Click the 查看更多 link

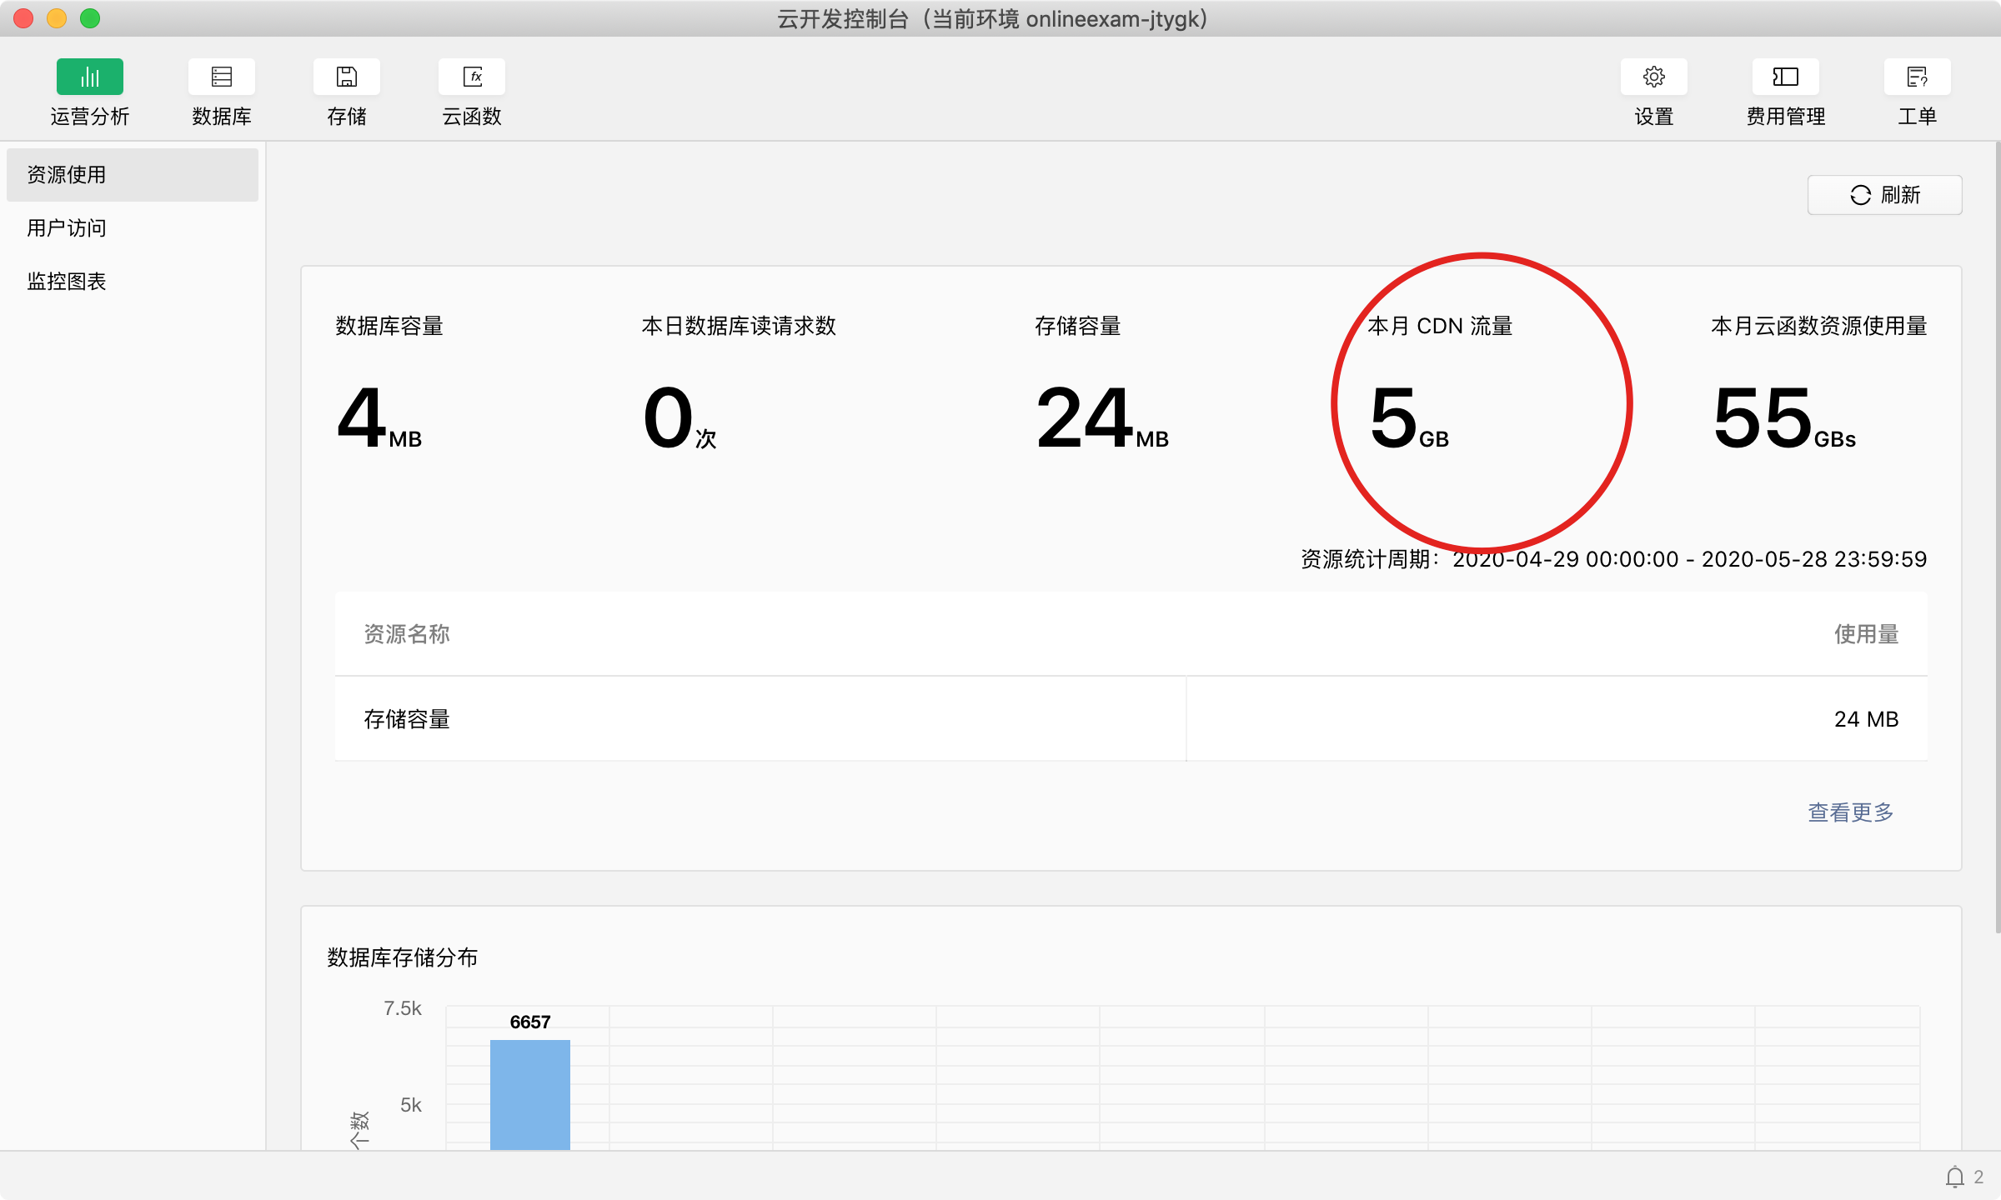click(x=1850, y=812)
